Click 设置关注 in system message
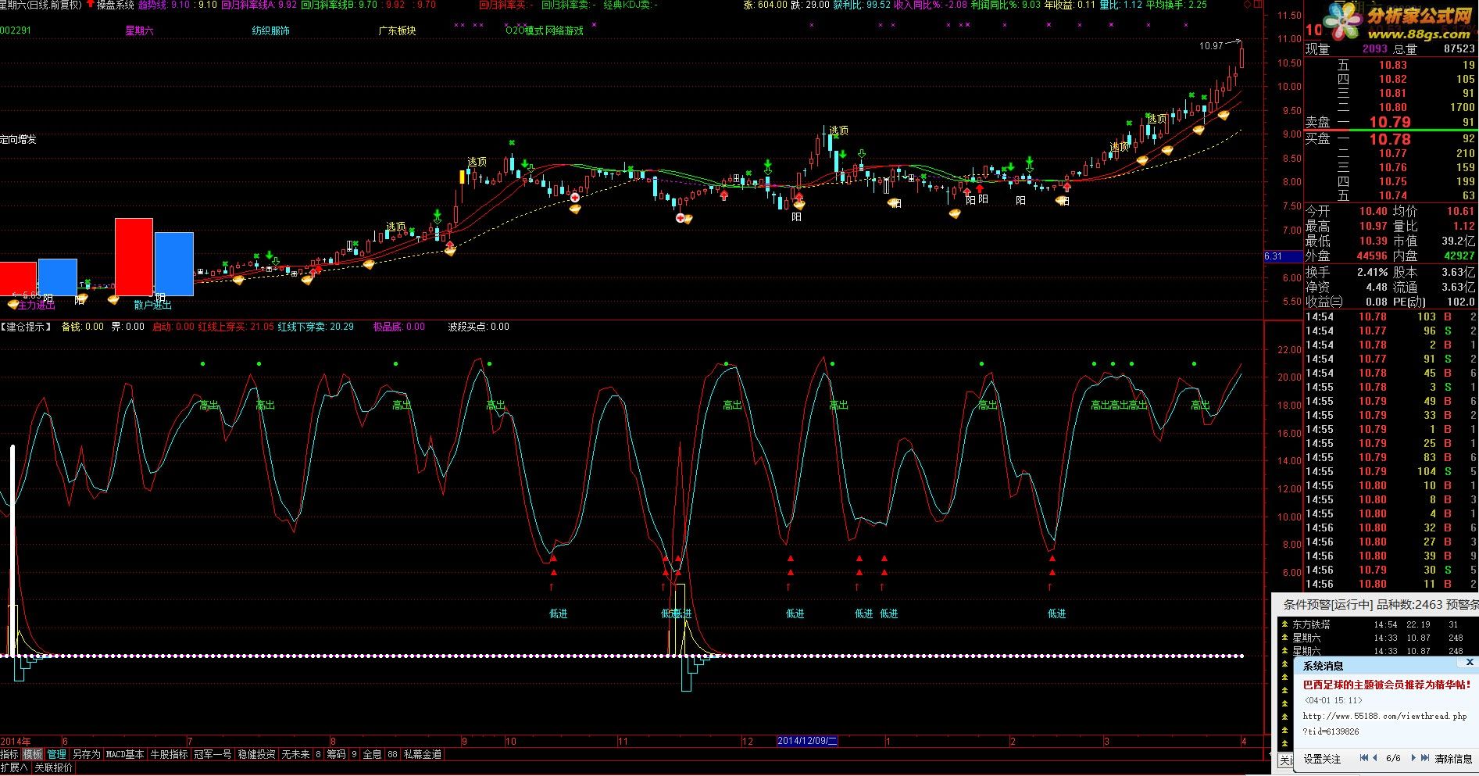The width and height of the screenshot is (1479, 776). pos(1323,759)
